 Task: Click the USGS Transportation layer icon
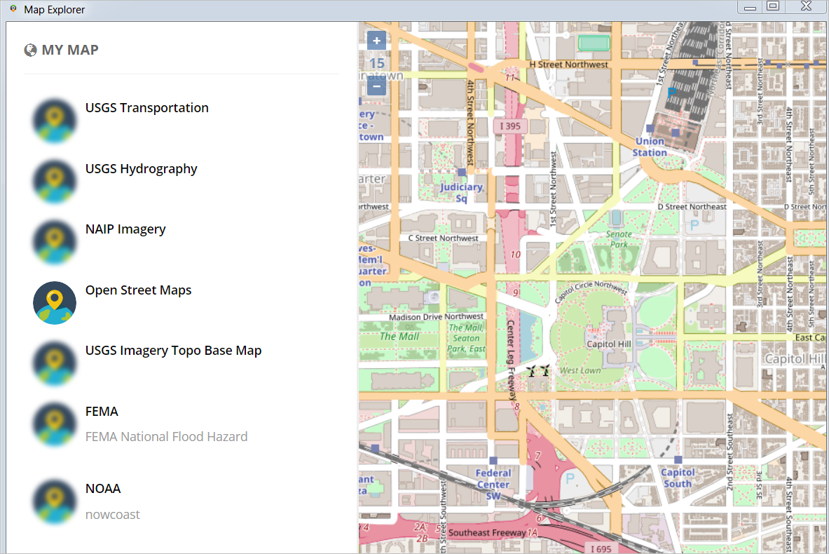pyautogui.click(x=54, y=121)
